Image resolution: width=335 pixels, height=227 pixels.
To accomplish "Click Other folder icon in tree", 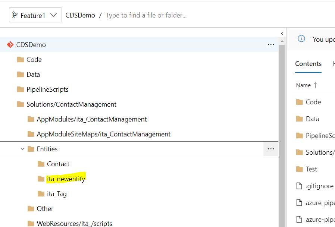I will [x=31, y=209].
